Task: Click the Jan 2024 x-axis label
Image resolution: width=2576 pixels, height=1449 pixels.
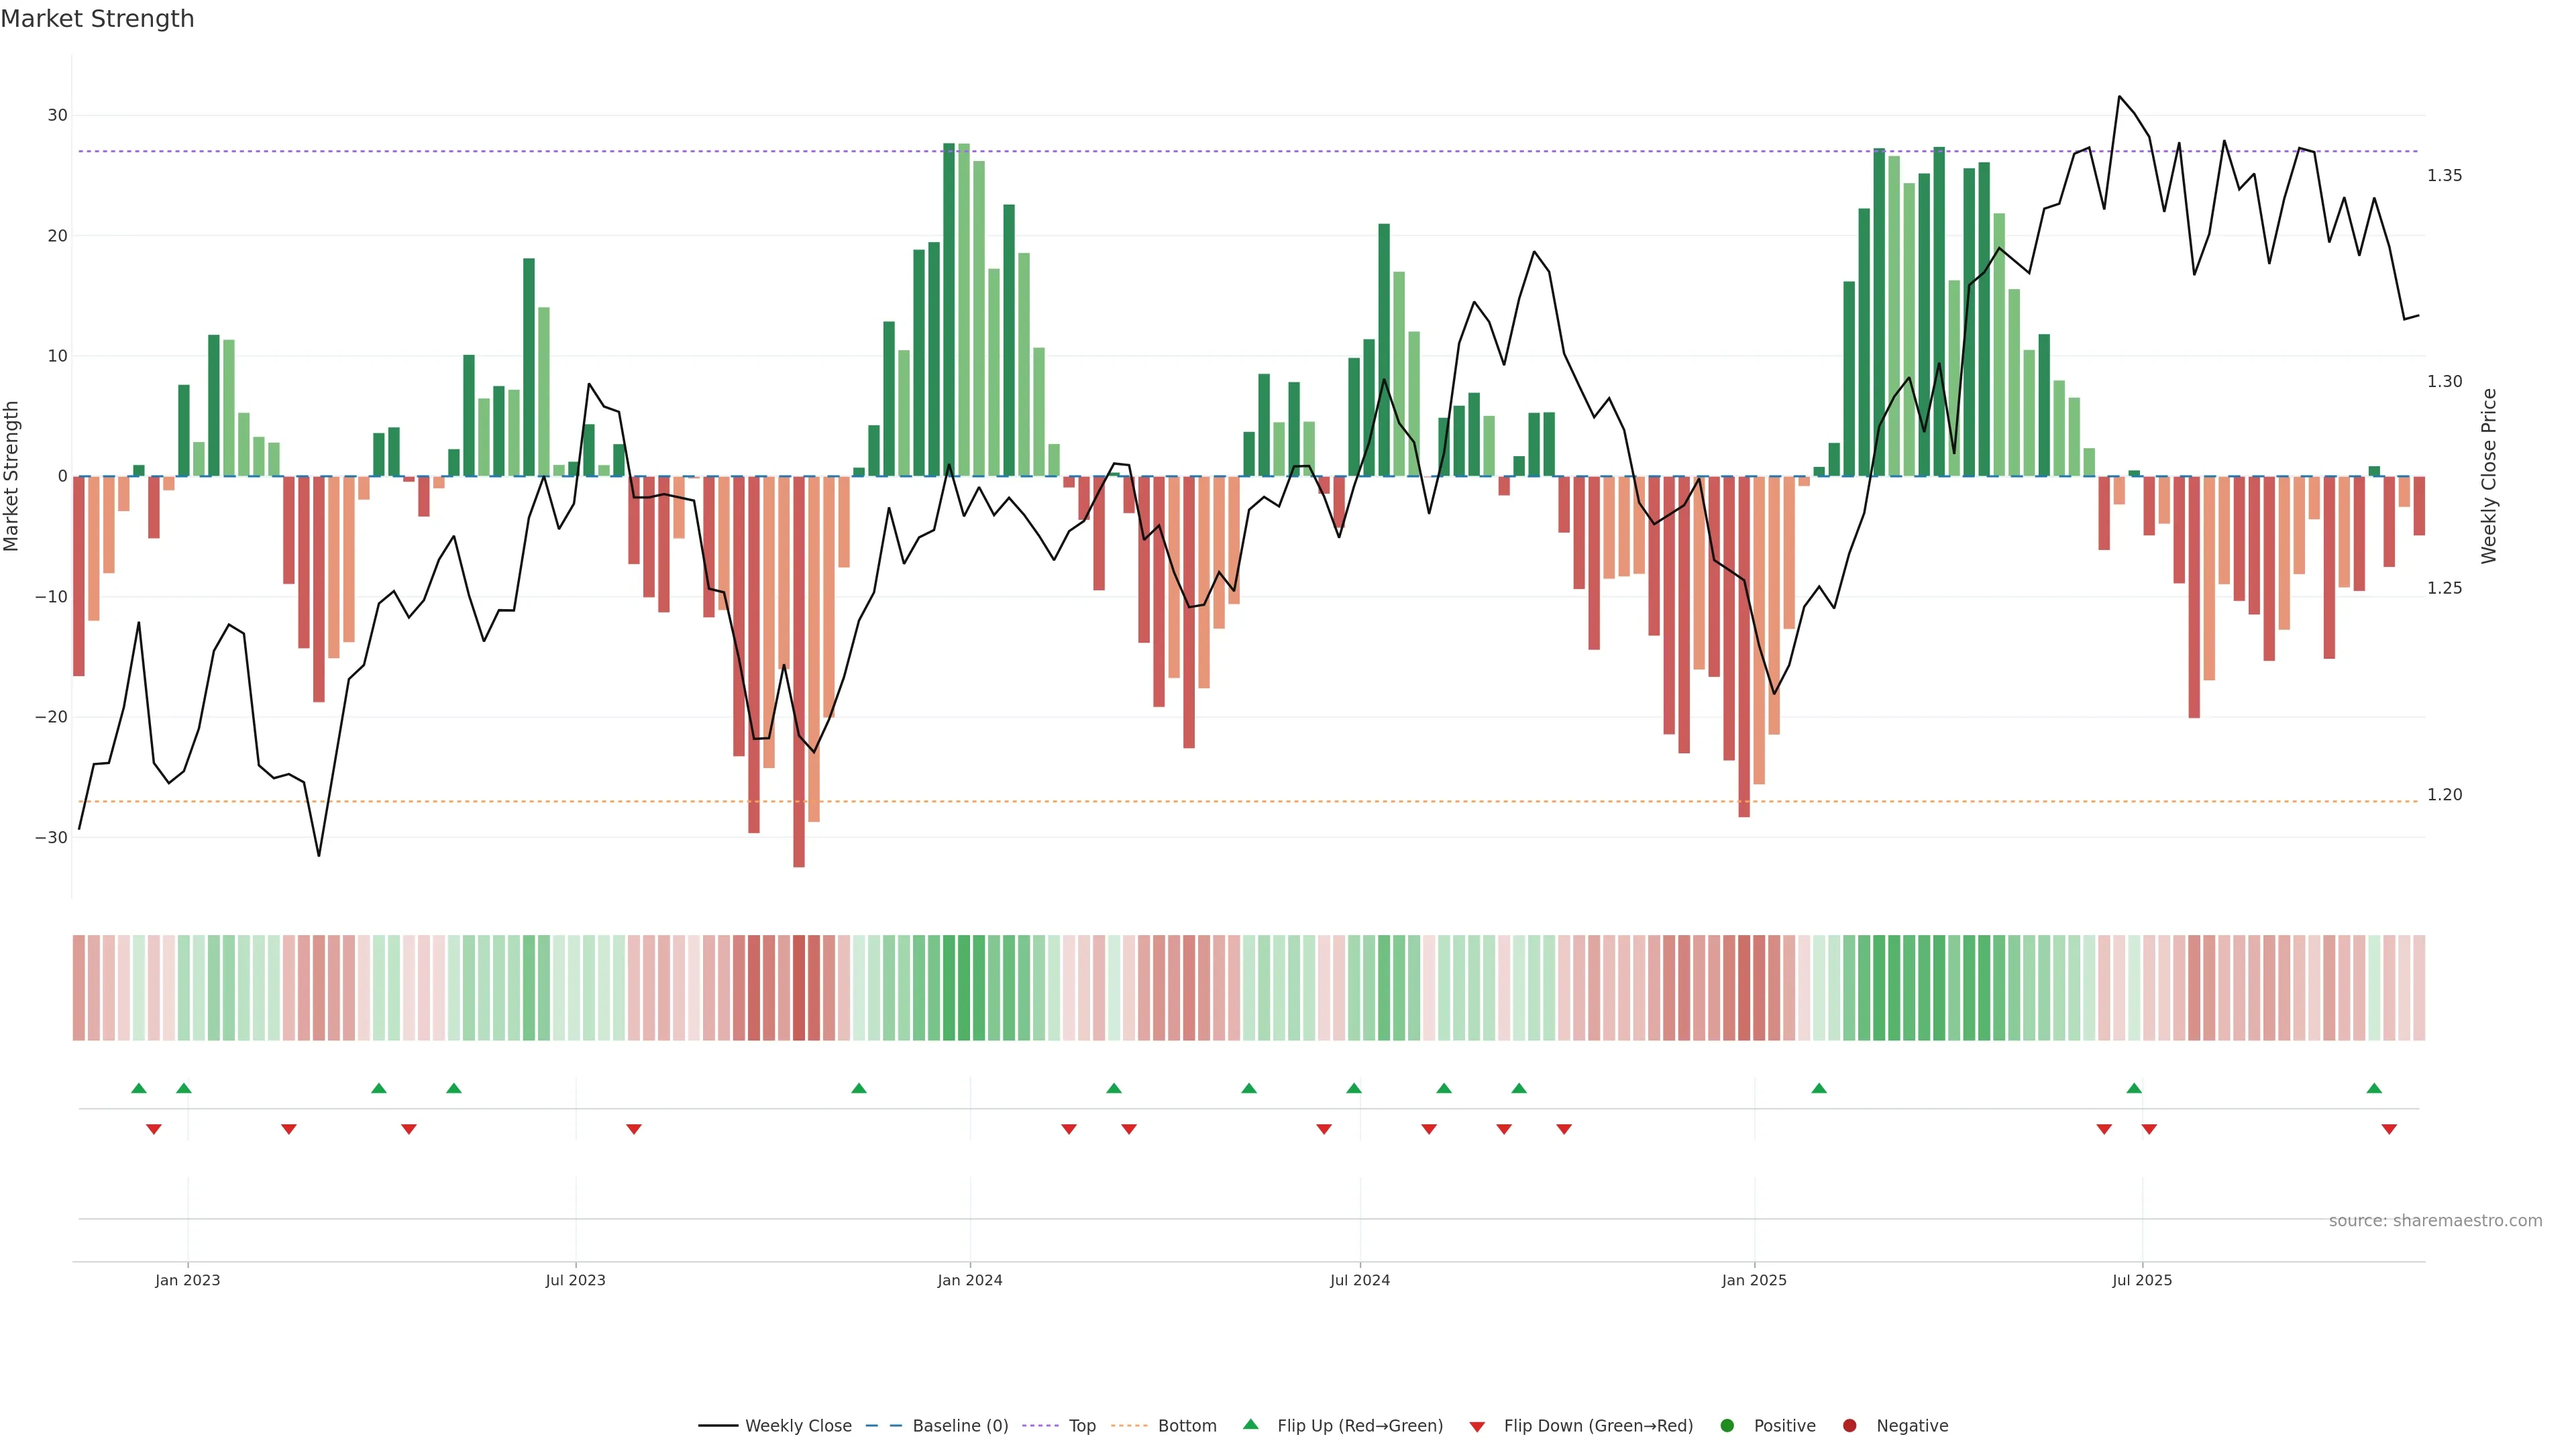Action: click(x=969, y=1280)
